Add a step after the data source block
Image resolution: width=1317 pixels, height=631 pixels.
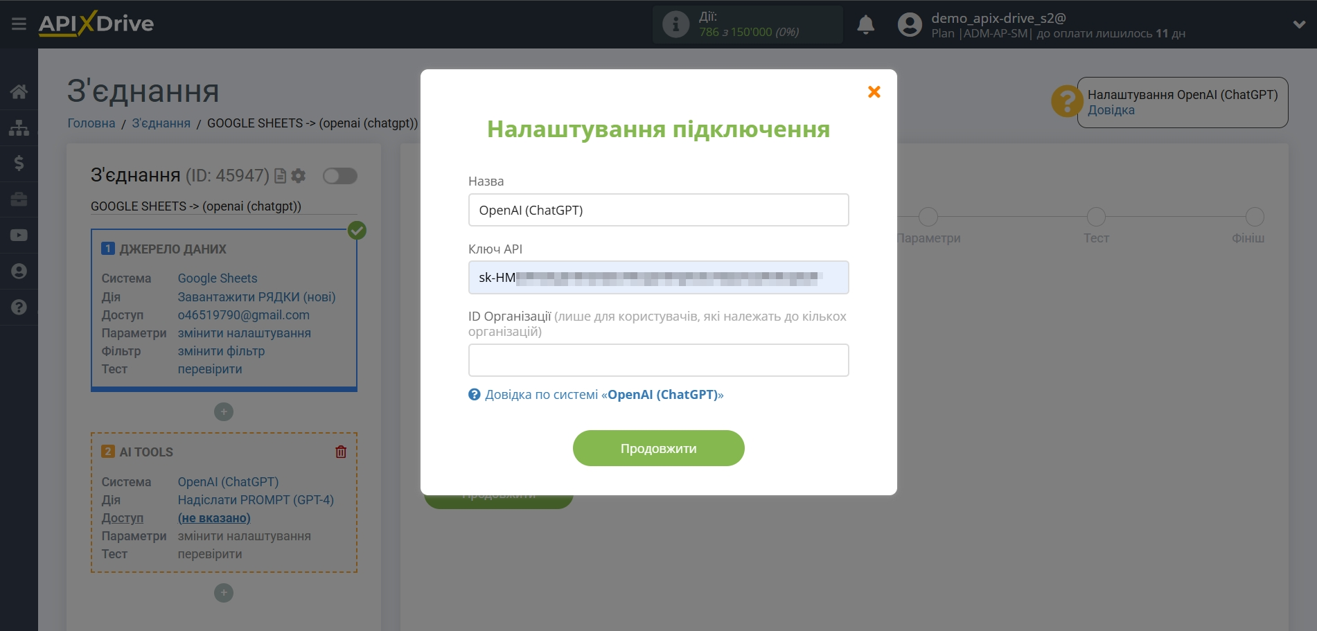(224, 412)
